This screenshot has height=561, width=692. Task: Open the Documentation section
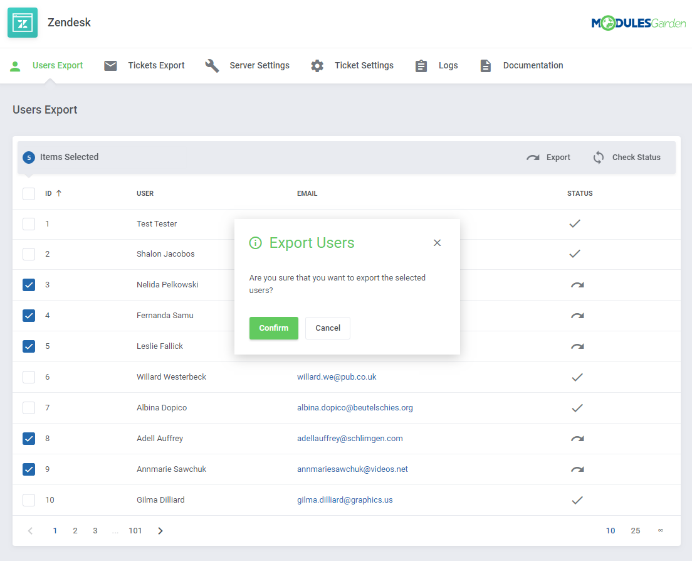(x=533, y=65)
